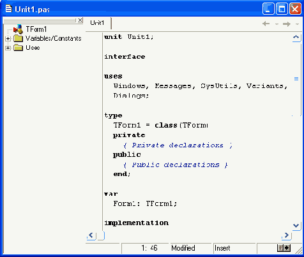Navigate forward with the right arrow
The height and width of the screenshot is (257, 304).
coord(287,24)
